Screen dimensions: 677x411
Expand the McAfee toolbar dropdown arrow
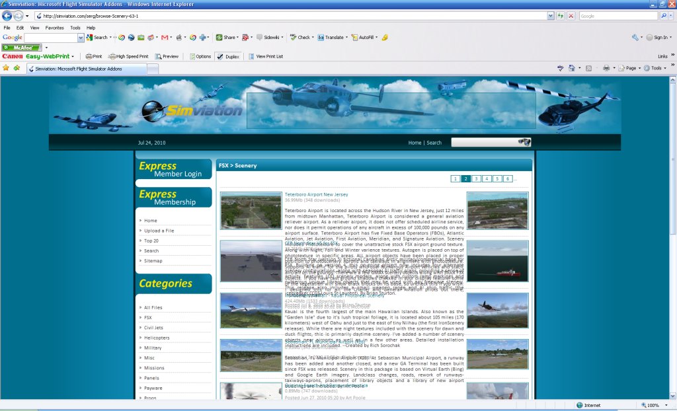point(46,48)
